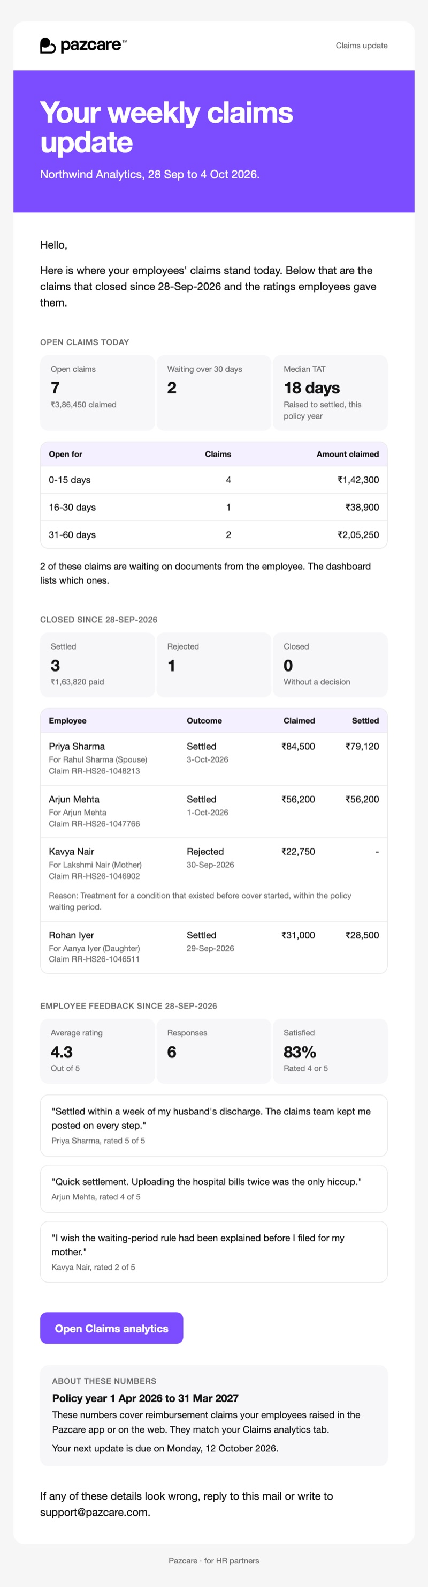Image resolution: width=428 pixels, height=1587 pixels.
Task: Select 'Policy year 1 Apr 2026 to 31 Mar 2027'
Action: point(145,1398)
